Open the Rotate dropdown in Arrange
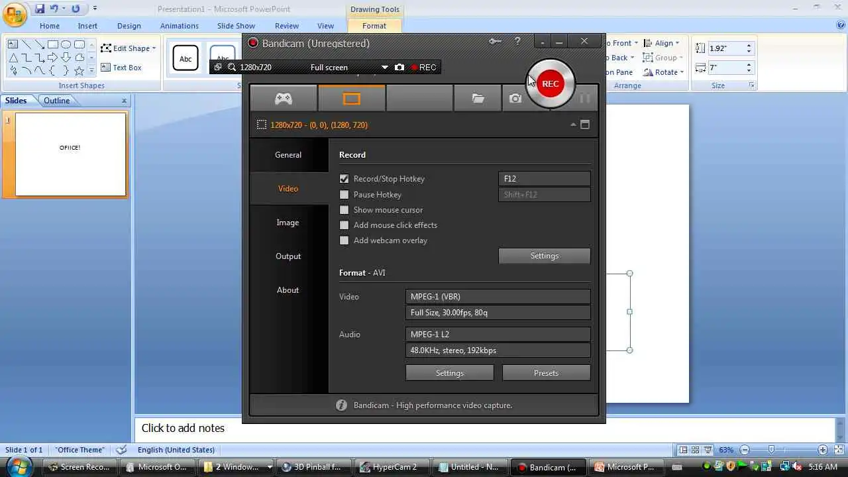This screenshot has height=477, width=848. click(x=682, y=72)
